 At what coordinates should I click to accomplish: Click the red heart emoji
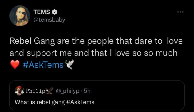(15, 65)
